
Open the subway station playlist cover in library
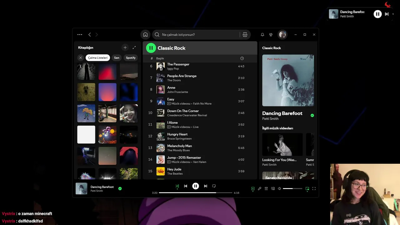pos(107,113)
